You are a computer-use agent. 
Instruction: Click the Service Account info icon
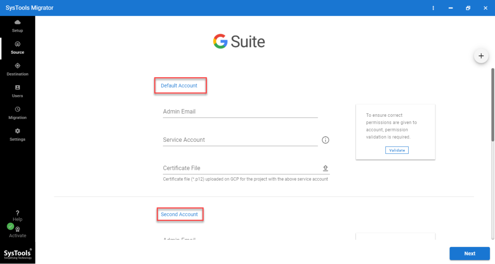click(x=326, y=140)
